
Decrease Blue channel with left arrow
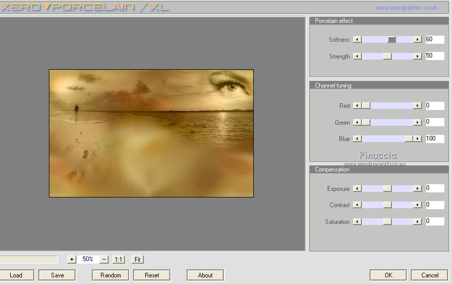[x=357, y=139]
